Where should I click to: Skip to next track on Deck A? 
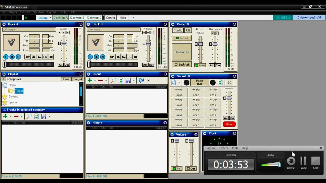18,57
